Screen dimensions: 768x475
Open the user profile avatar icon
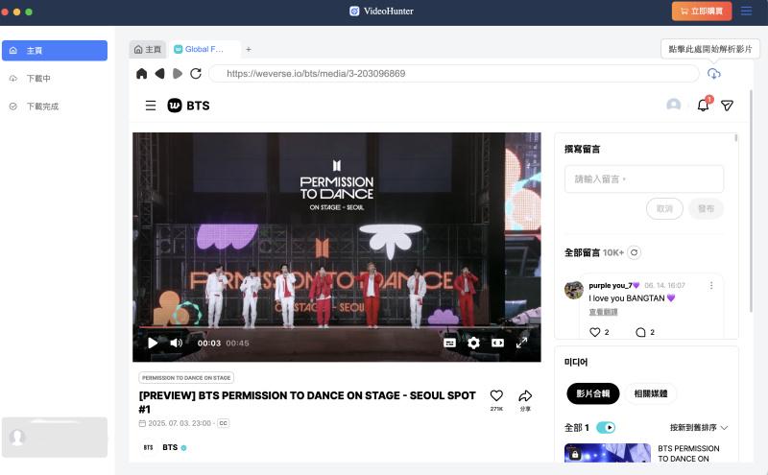(674, 105)
